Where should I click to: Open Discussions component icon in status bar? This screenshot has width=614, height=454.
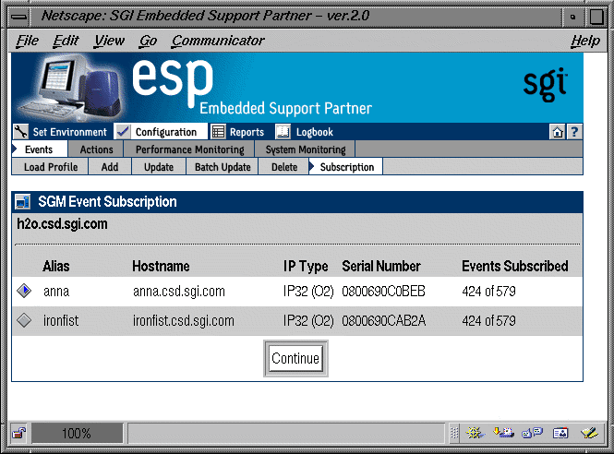[532, 433]
